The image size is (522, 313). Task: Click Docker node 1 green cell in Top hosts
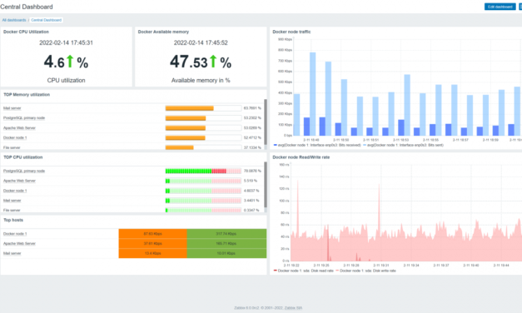point(226,234)
